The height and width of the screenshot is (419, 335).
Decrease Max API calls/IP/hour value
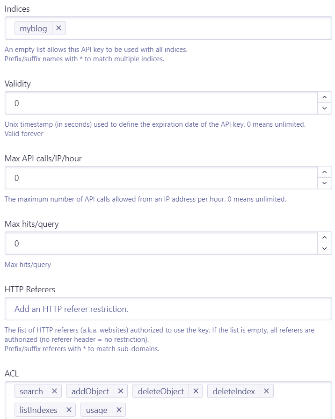coord(324,183)
